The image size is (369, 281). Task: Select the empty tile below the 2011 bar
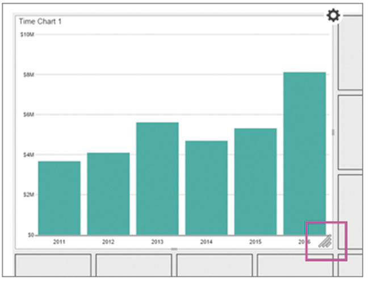[x=52, y=266]
